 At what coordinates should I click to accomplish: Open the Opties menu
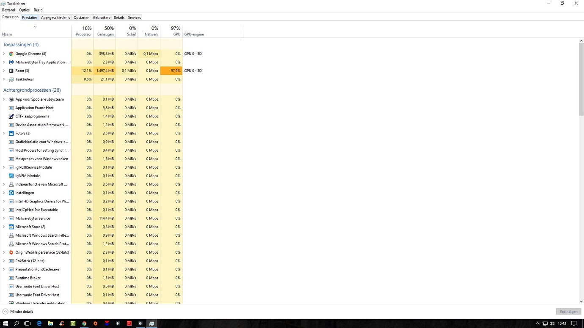(x=25, y=10)
